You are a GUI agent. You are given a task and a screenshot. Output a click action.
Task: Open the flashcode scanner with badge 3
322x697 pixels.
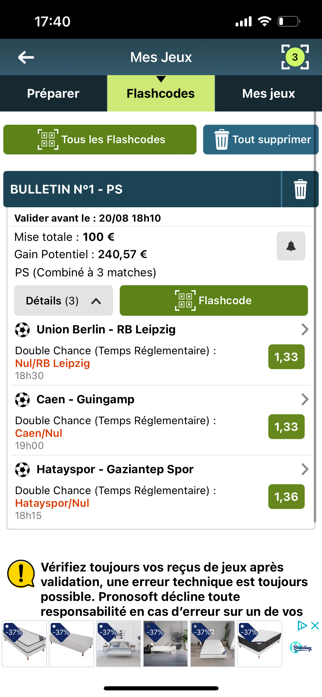295,57
